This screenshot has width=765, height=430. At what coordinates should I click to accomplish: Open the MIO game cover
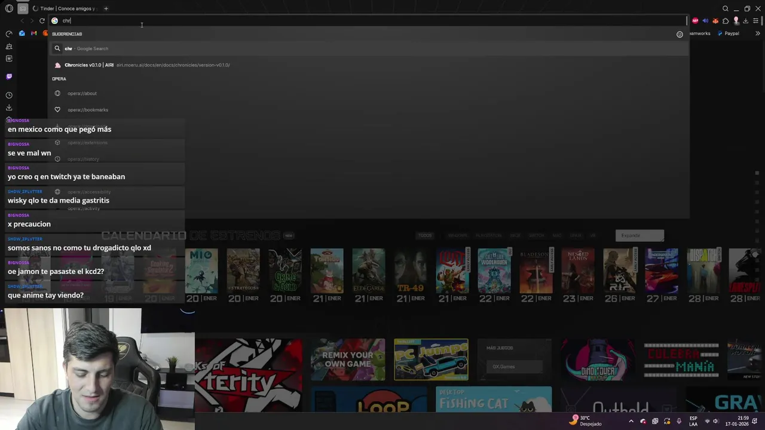[201, 271]
